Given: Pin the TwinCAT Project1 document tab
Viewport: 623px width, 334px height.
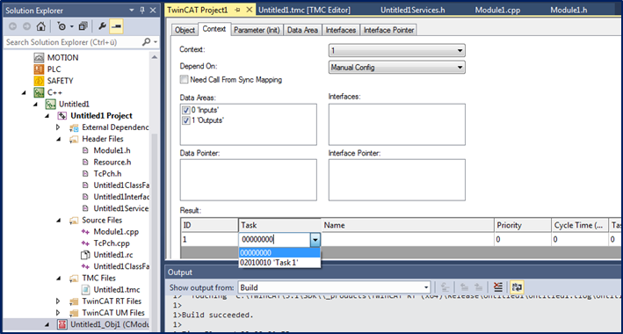Looking at the screenshot, I should [x=237, y=10].
